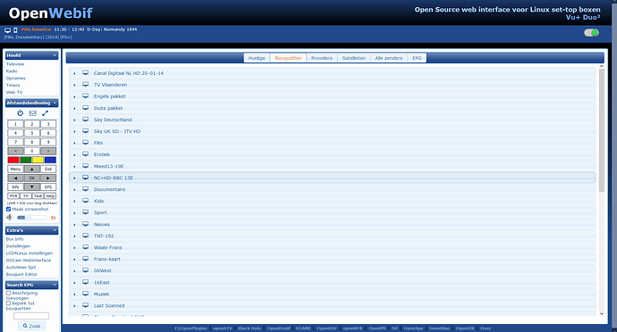Click the speaker mute icon beside volume
The width and height of the screenshot is (617, 332).
9,217
